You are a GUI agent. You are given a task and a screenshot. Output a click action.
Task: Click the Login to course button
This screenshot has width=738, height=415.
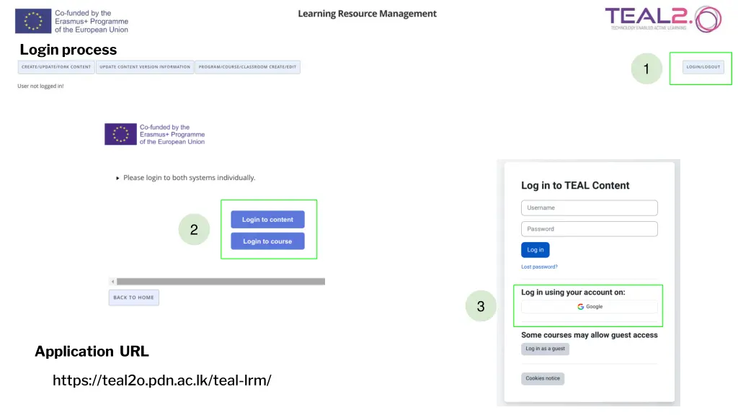coord(267,241)
